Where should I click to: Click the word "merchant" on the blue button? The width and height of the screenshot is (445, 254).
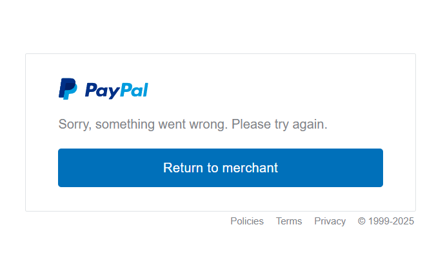click(x=250, y=168)
